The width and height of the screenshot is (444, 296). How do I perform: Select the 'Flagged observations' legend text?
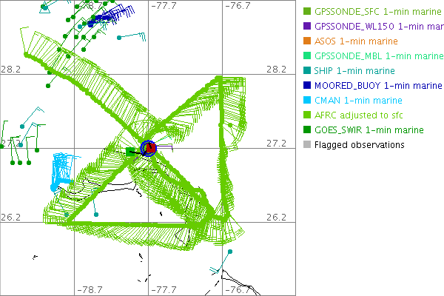pos(359,144)
